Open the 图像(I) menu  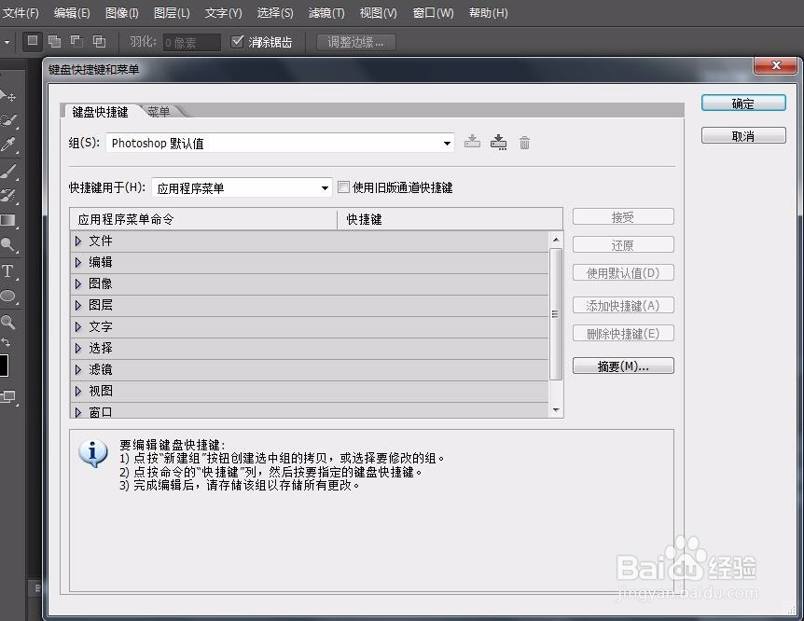coord(121,13)
